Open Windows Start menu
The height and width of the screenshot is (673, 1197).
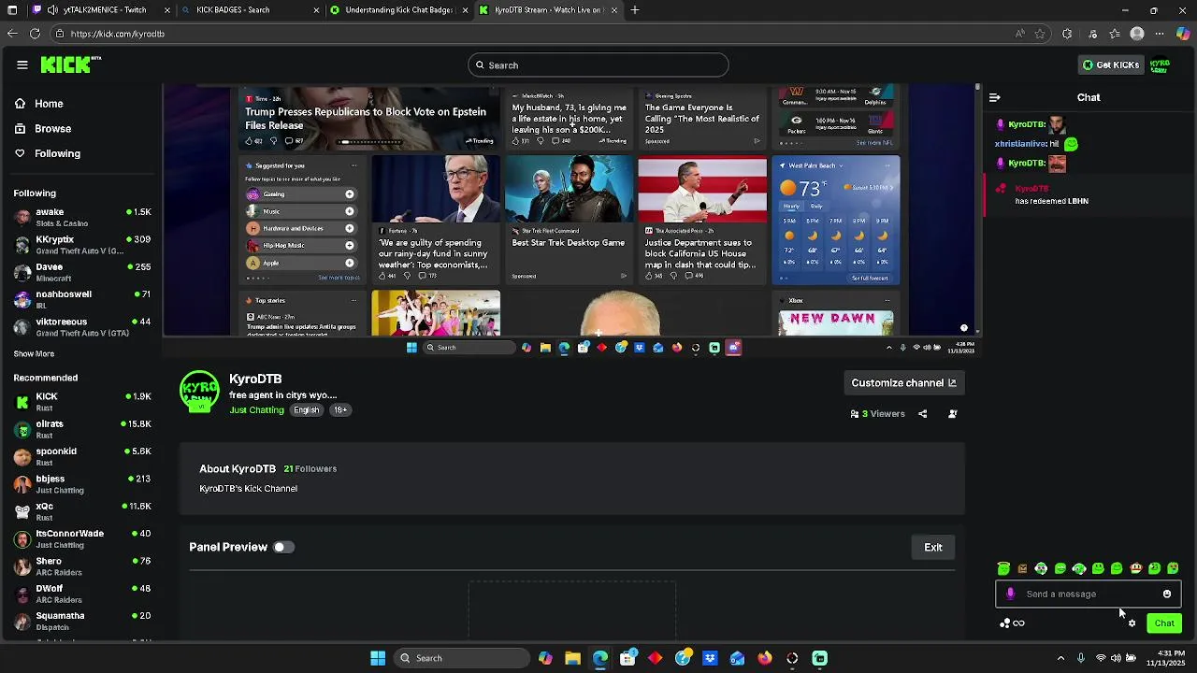pos(378,658)
